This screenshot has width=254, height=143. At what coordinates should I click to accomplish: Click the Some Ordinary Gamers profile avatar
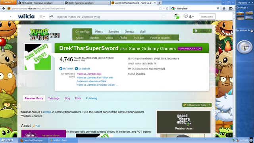[x=38, y=56]
